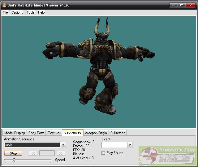Open the Tools menu
Viewport: 198px width, 167px height.
coord(31,12)
